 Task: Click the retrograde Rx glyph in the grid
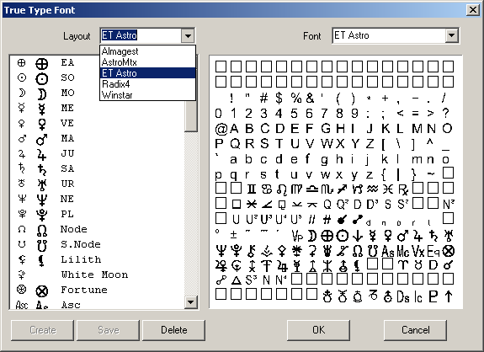[403, 189]
